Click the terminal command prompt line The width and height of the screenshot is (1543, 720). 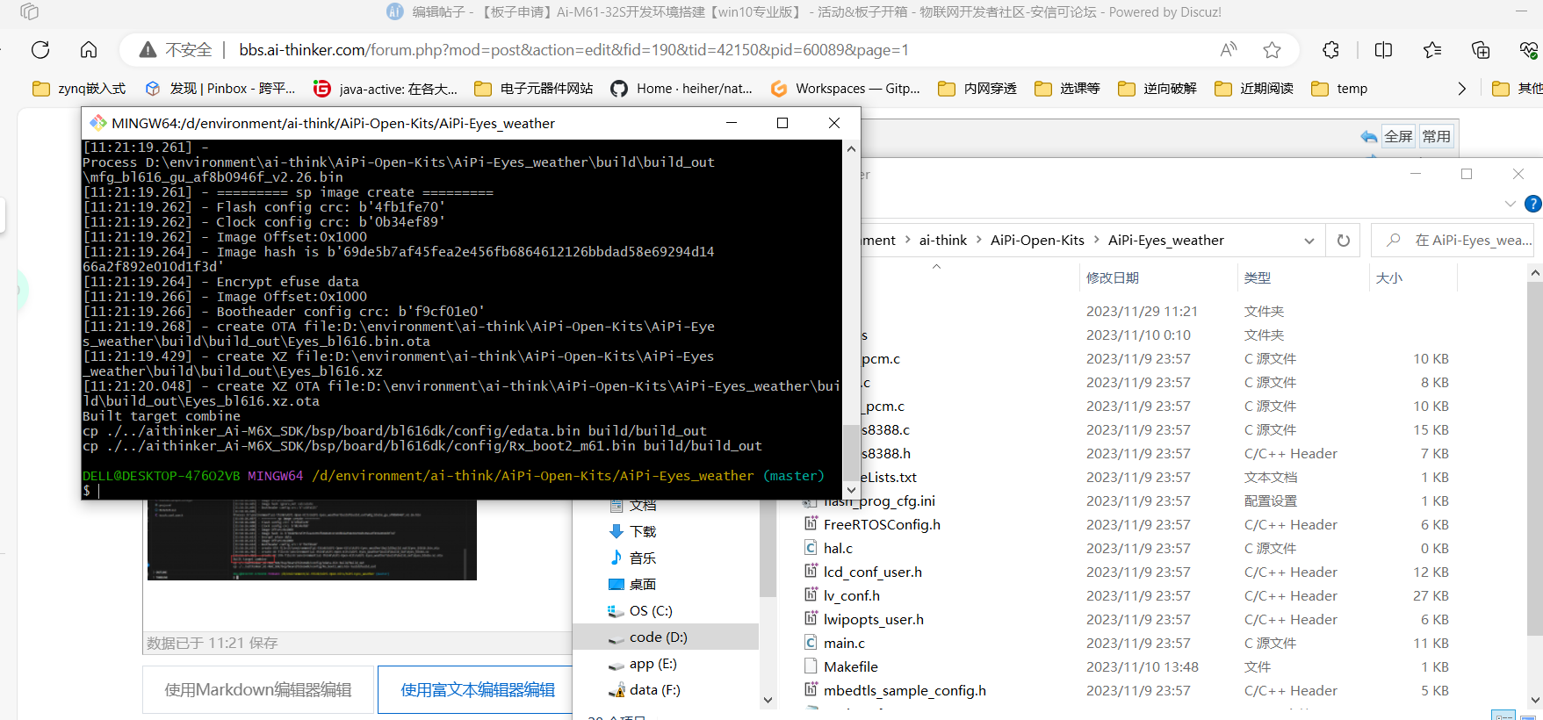(x=461, y=491)
